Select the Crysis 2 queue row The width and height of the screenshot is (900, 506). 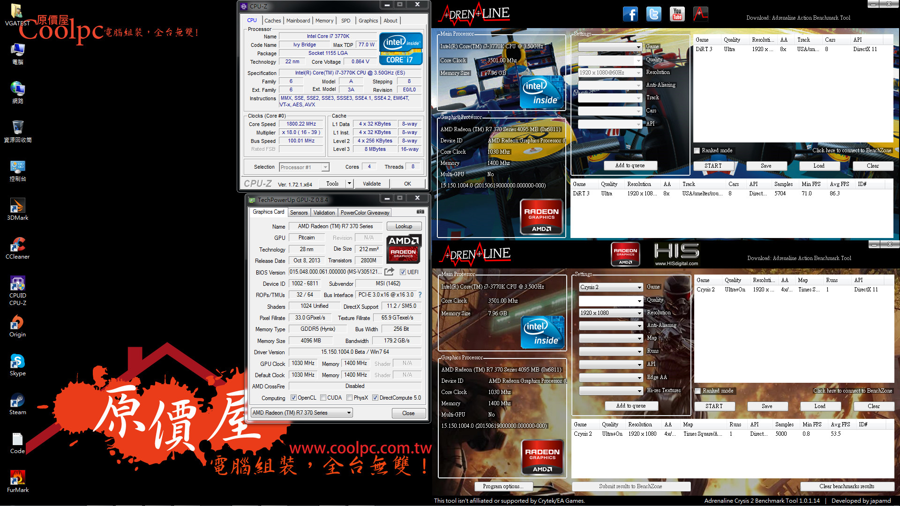tap(794, 290)
